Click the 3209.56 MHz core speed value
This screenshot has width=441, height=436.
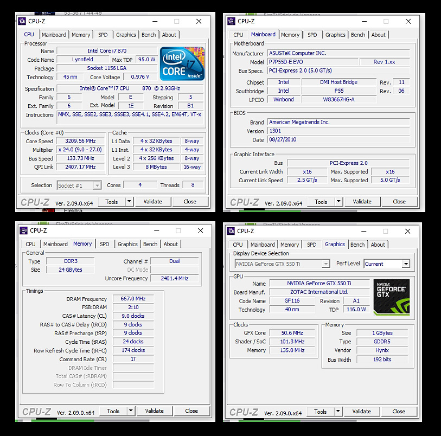click(80, 141)
